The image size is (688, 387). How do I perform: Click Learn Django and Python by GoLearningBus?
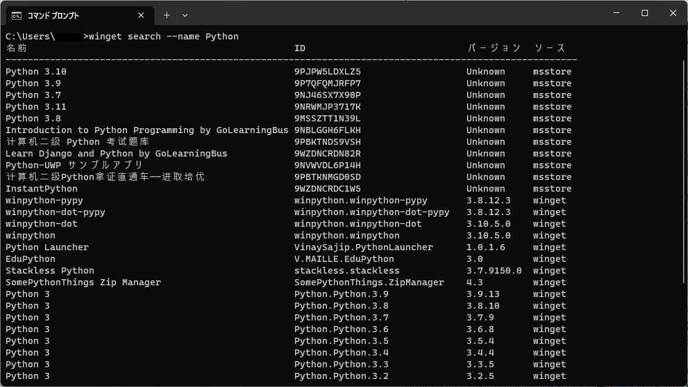[x=116, y=154]
